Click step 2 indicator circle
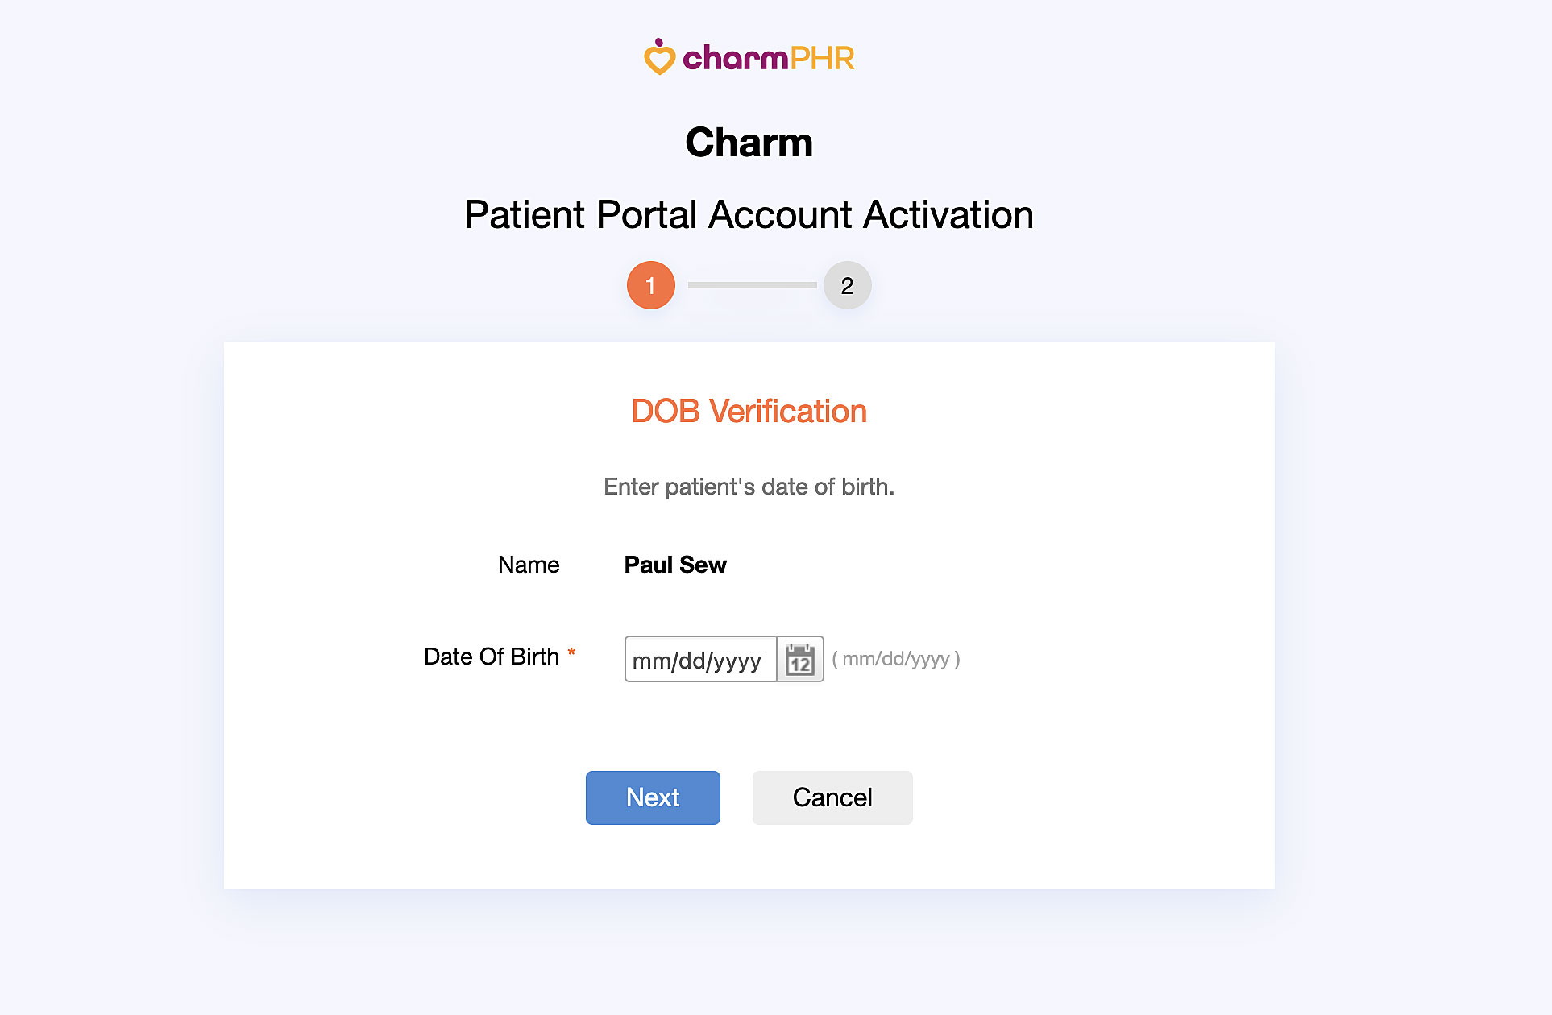 (847, 284)
